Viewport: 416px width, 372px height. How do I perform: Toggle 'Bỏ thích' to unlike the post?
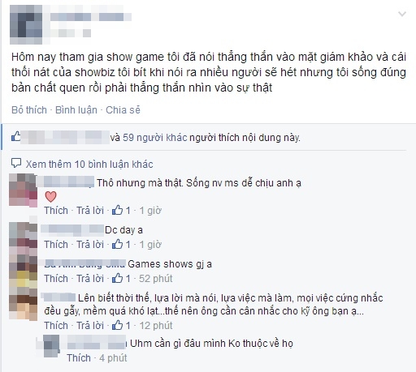pos(29,110)
